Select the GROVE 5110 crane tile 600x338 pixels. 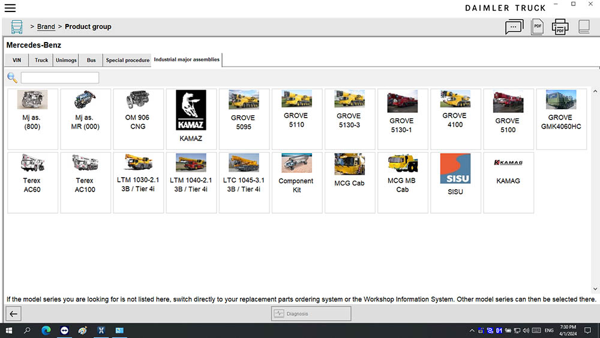[x=297, y=119]
